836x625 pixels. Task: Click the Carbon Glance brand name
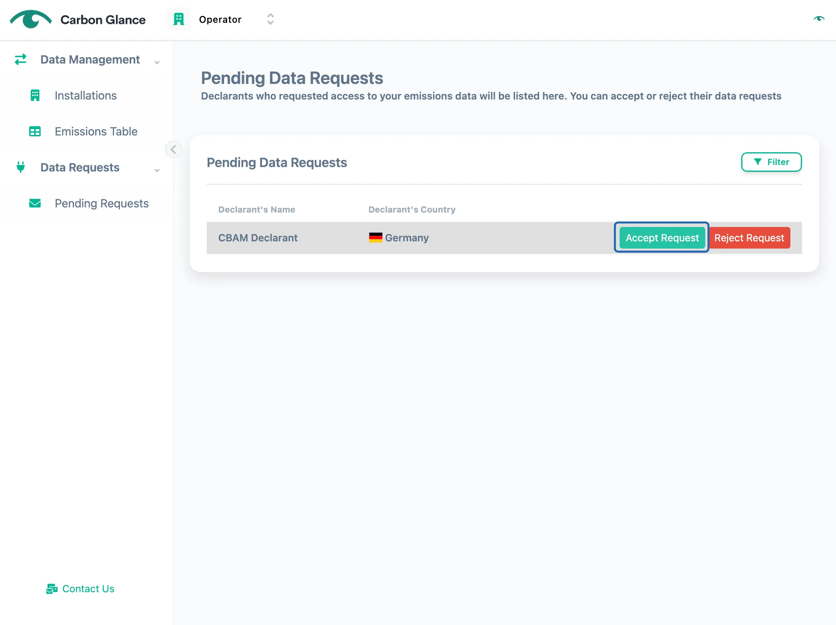click(x=103, y=20)
